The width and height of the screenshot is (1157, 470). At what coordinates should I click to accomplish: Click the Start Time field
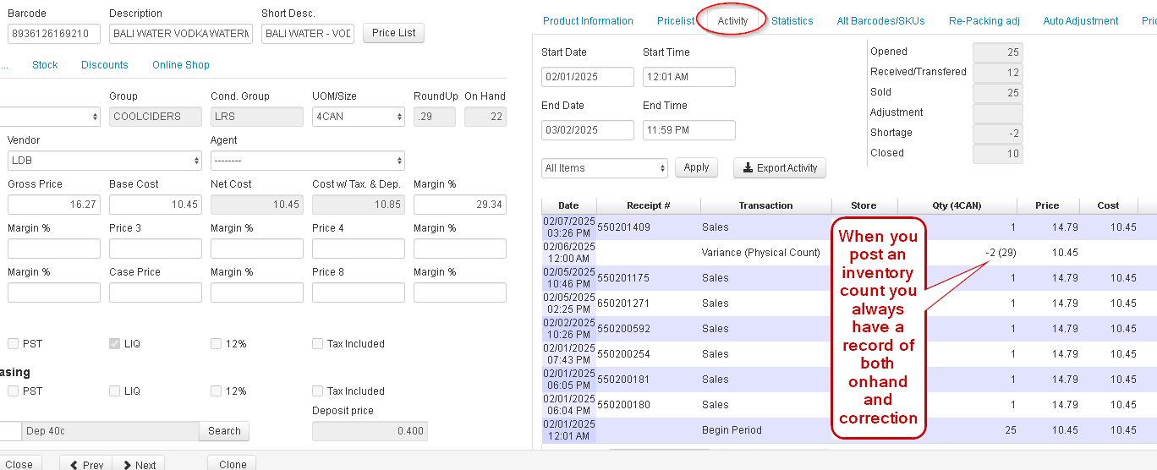[x=689, y=77]
